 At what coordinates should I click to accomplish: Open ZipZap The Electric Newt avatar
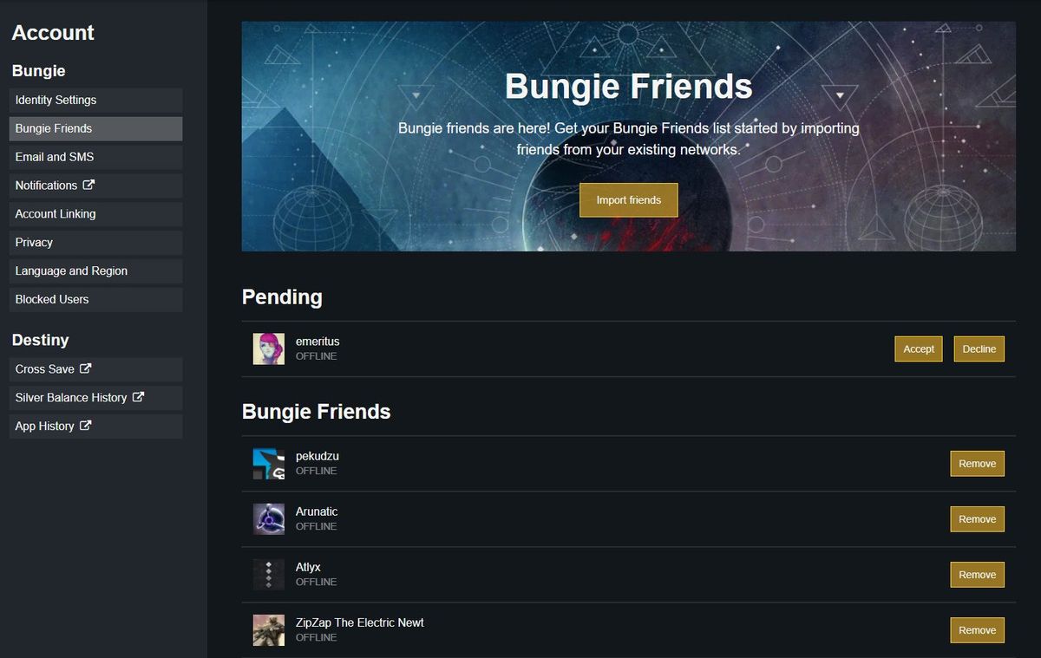(269, 630)
